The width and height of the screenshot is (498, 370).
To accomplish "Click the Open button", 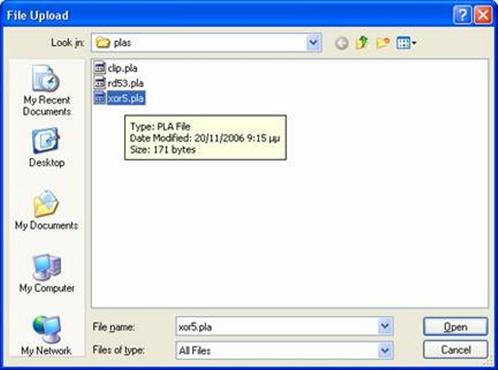I will [455, 327].
